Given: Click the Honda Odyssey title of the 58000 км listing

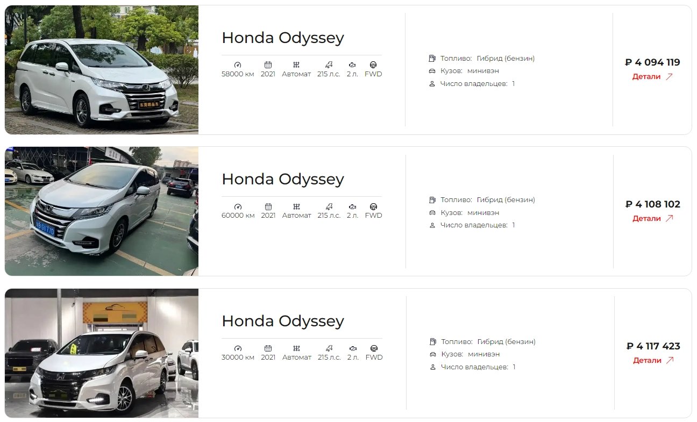Looking at the screenshot, I should point(283,38).
